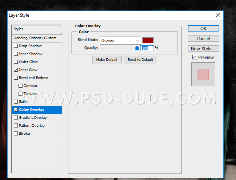This screenshot has width=236, height=180.
Task: Click the Opacity percentage field
Action: click(147, 48)
